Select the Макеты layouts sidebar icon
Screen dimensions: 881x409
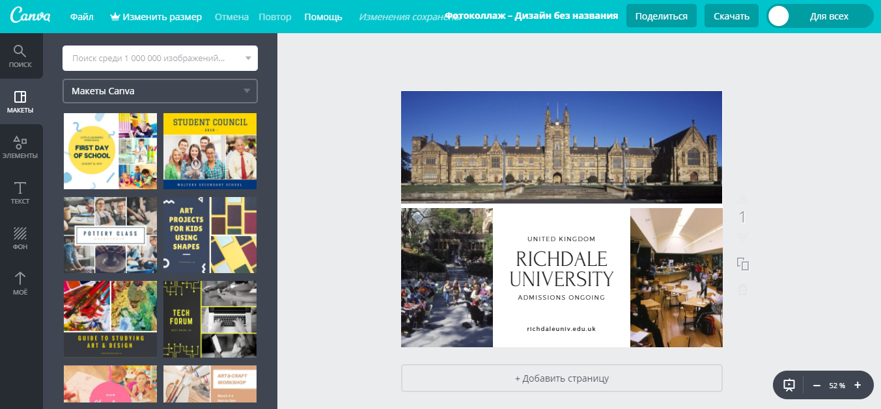click(20, 101)
